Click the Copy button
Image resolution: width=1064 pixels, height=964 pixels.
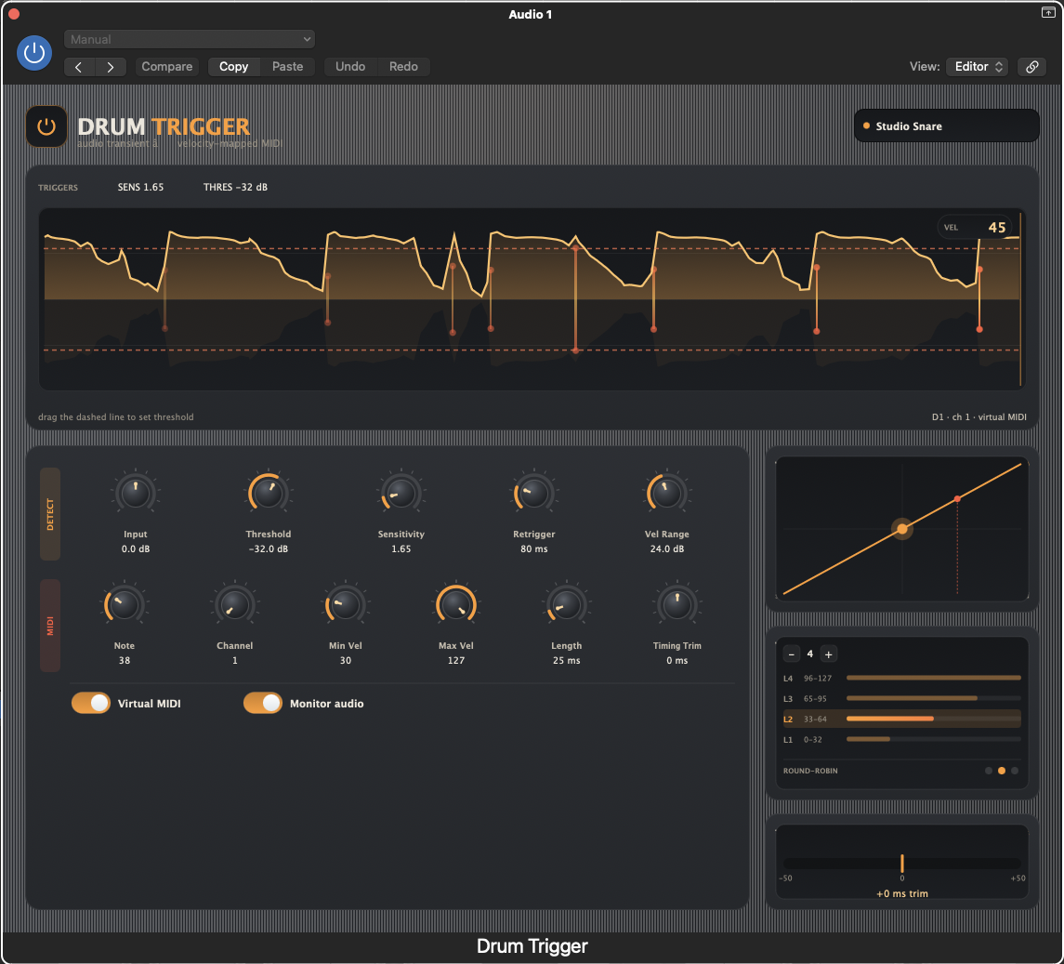pyautogui.click(x=233, y=67)
